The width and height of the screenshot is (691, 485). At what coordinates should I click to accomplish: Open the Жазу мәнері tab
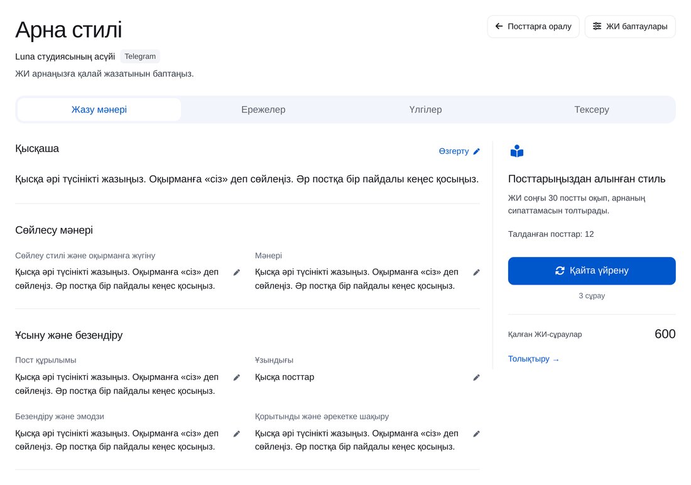tap(99, 109)
